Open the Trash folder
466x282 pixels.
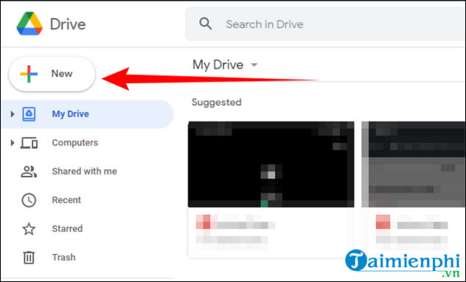point(63,258)
